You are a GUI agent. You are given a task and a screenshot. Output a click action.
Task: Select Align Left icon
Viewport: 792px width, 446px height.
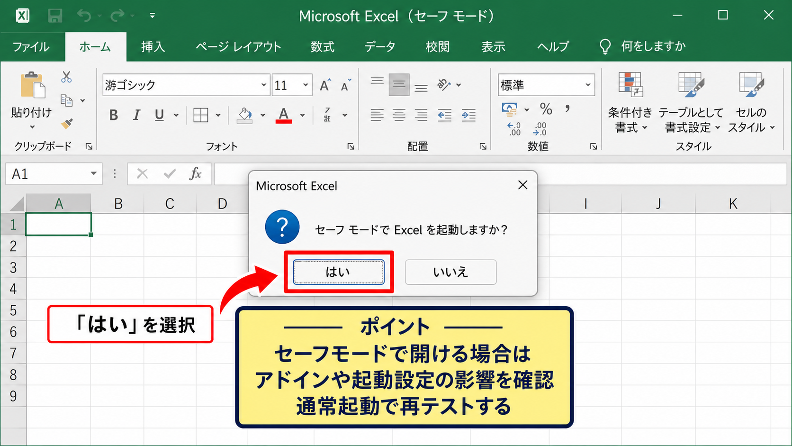tap(377, 115)
